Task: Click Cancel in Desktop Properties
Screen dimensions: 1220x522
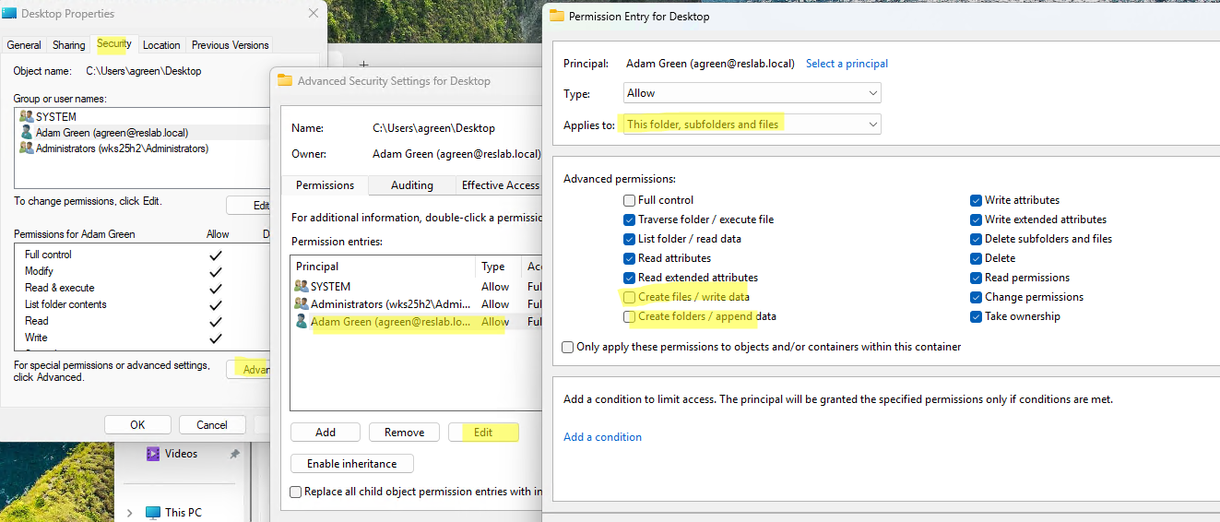Action: [x=211, y=425]
